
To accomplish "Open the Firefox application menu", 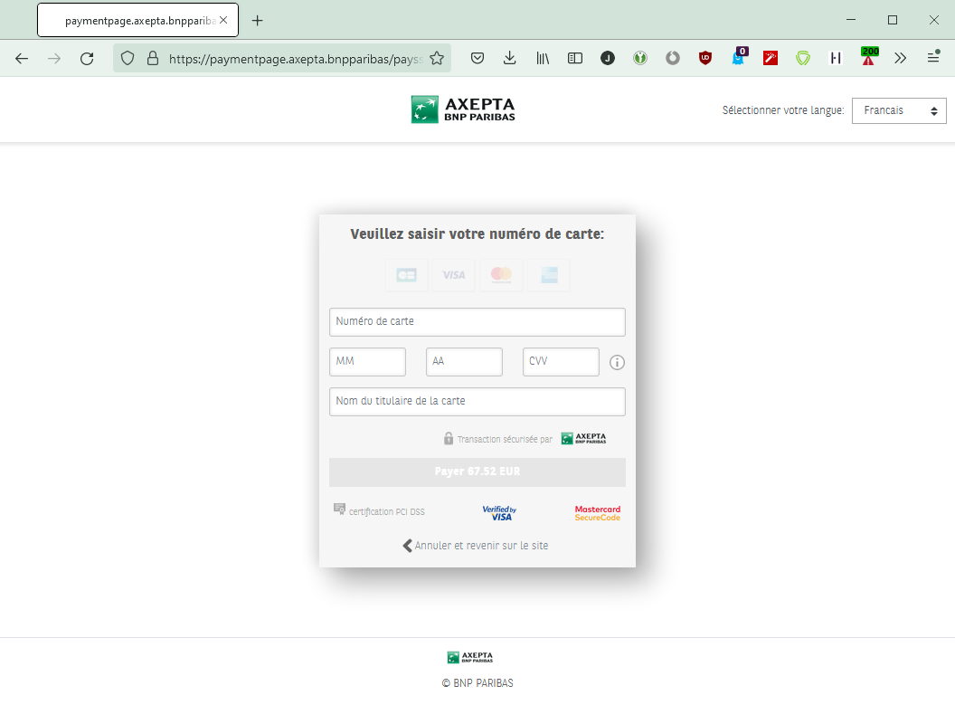I will [933, 58].
